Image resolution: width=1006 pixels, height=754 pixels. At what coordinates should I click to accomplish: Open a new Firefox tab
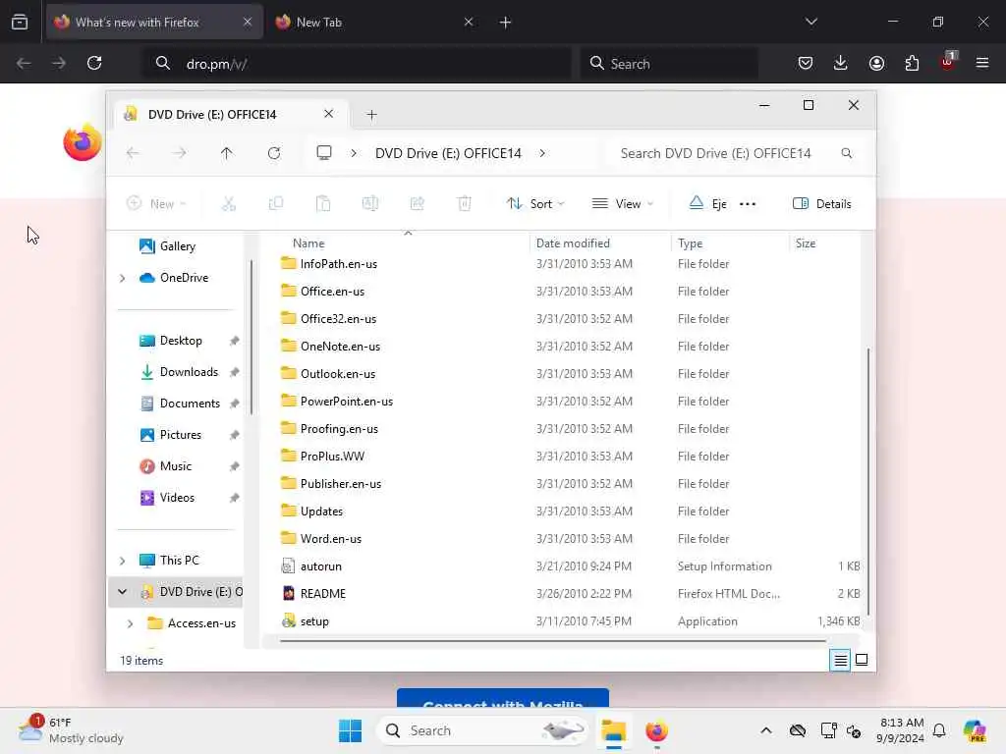[506, 23]
